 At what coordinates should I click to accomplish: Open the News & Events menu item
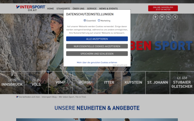(x=108, y=9)
